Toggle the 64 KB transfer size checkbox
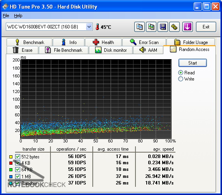Screen dimensions: 222x195 17,169
